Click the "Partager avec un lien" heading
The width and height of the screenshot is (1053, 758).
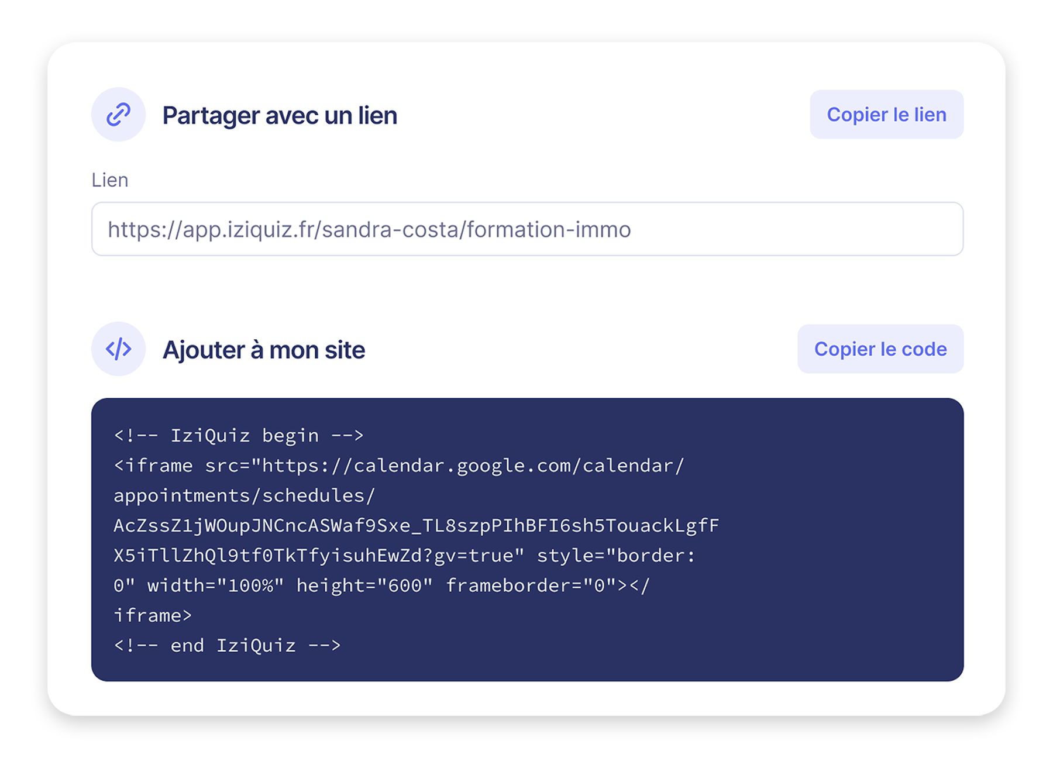pyautogui.click(x=280, y=115)
